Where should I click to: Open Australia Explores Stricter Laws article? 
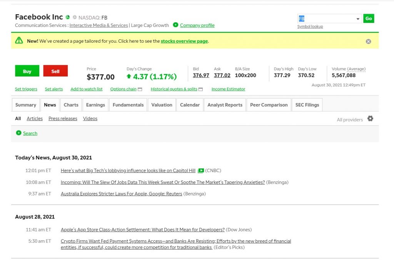tap(121, 194)
